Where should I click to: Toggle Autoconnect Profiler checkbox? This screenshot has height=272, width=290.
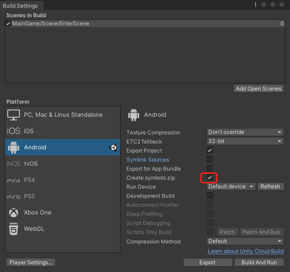click(210, 205)
